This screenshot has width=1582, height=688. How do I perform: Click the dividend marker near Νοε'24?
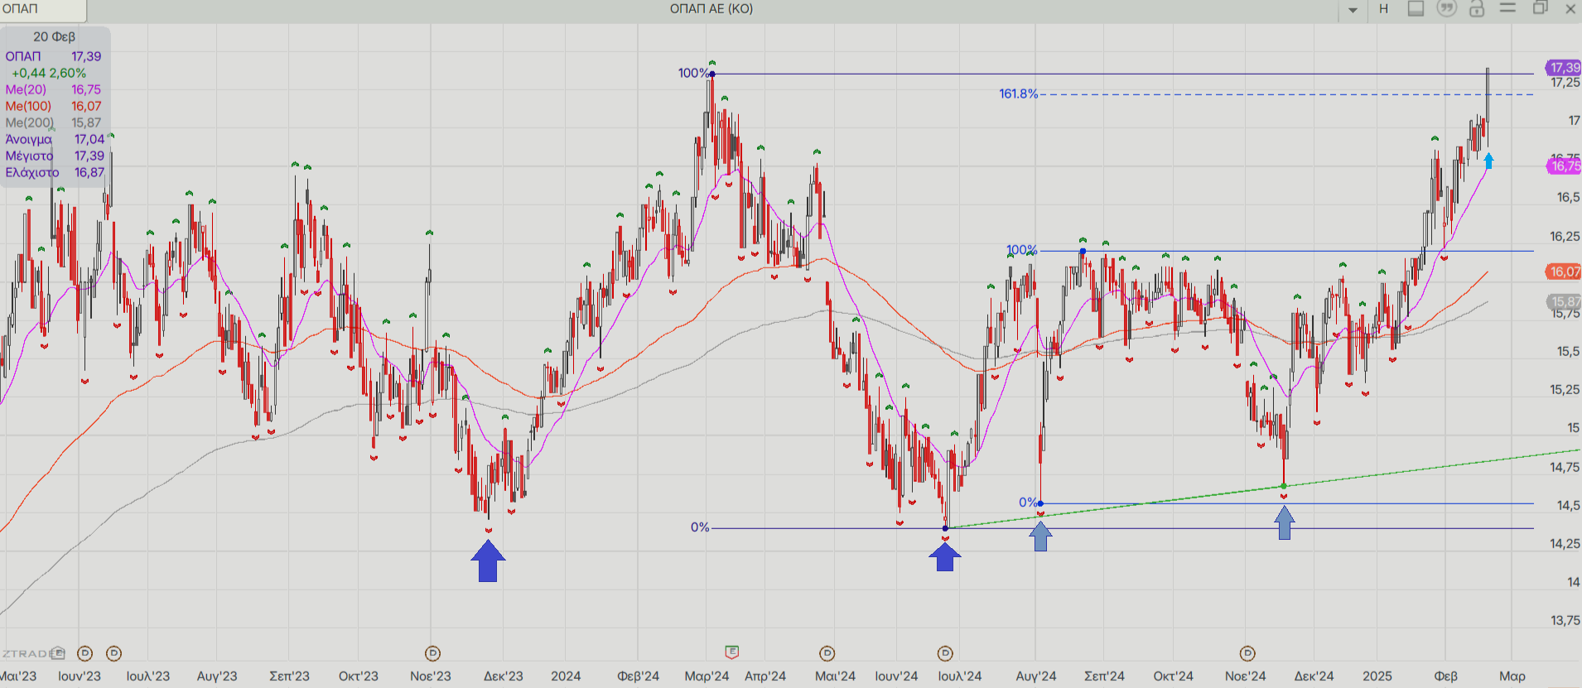1247,653
